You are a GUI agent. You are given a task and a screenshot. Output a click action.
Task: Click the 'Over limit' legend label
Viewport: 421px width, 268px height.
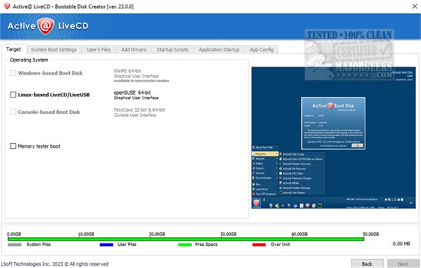280,245
